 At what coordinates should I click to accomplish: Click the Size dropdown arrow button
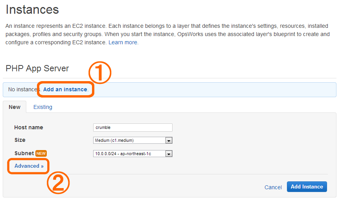tap(169, 141)
